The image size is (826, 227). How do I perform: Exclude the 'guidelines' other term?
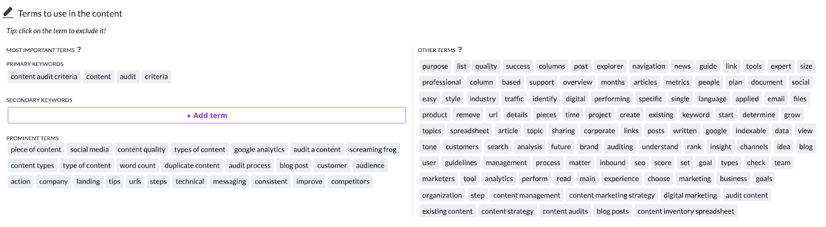click(x=460, y=163)
